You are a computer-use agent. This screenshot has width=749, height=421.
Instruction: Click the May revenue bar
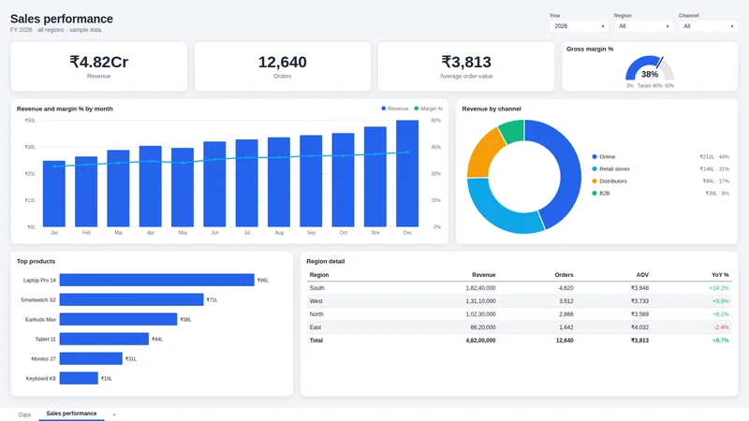[183, 187]
